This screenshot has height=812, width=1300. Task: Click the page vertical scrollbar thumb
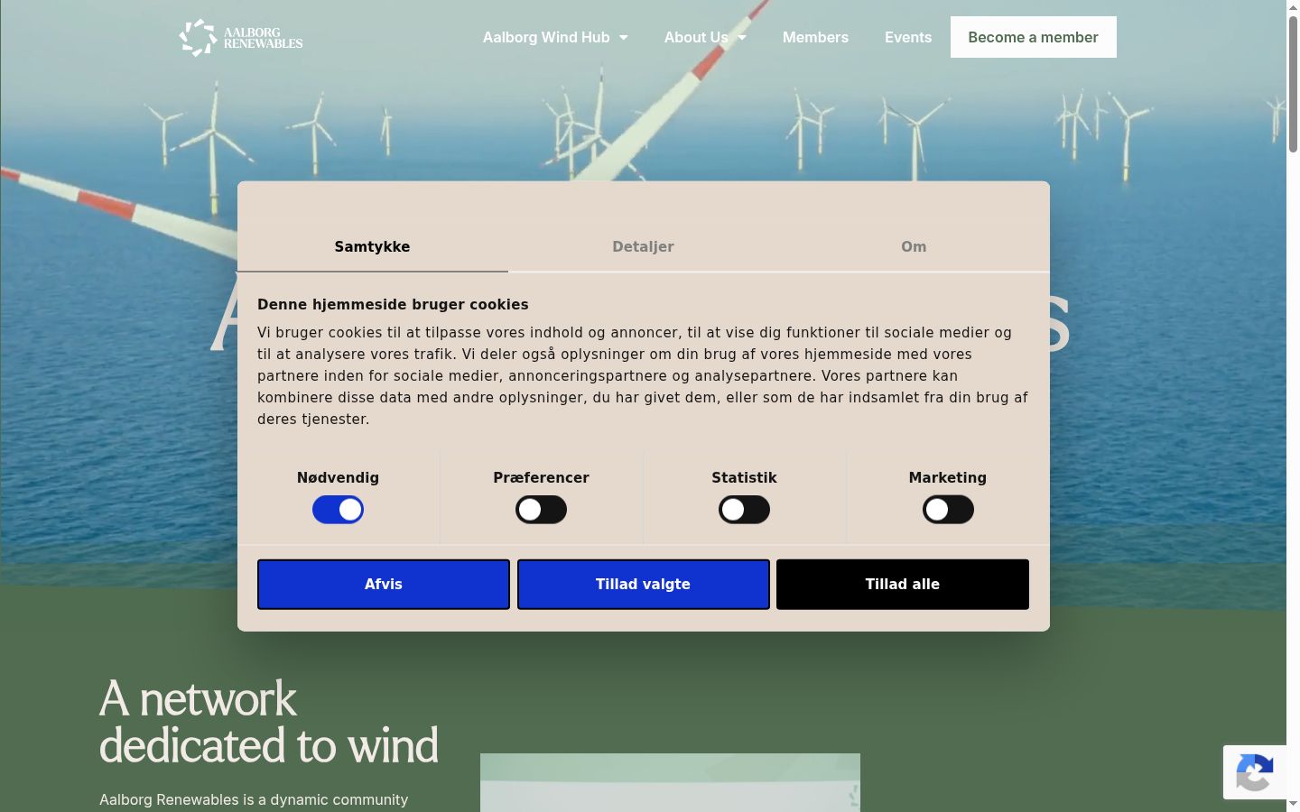pos(1293,83)
